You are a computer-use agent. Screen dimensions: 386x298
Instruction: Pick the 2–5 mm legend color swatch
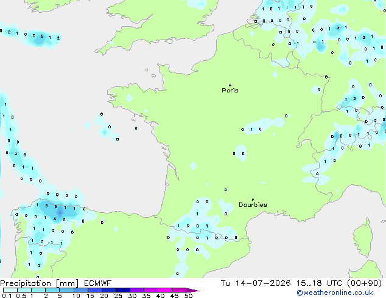[x=52, y=290]
